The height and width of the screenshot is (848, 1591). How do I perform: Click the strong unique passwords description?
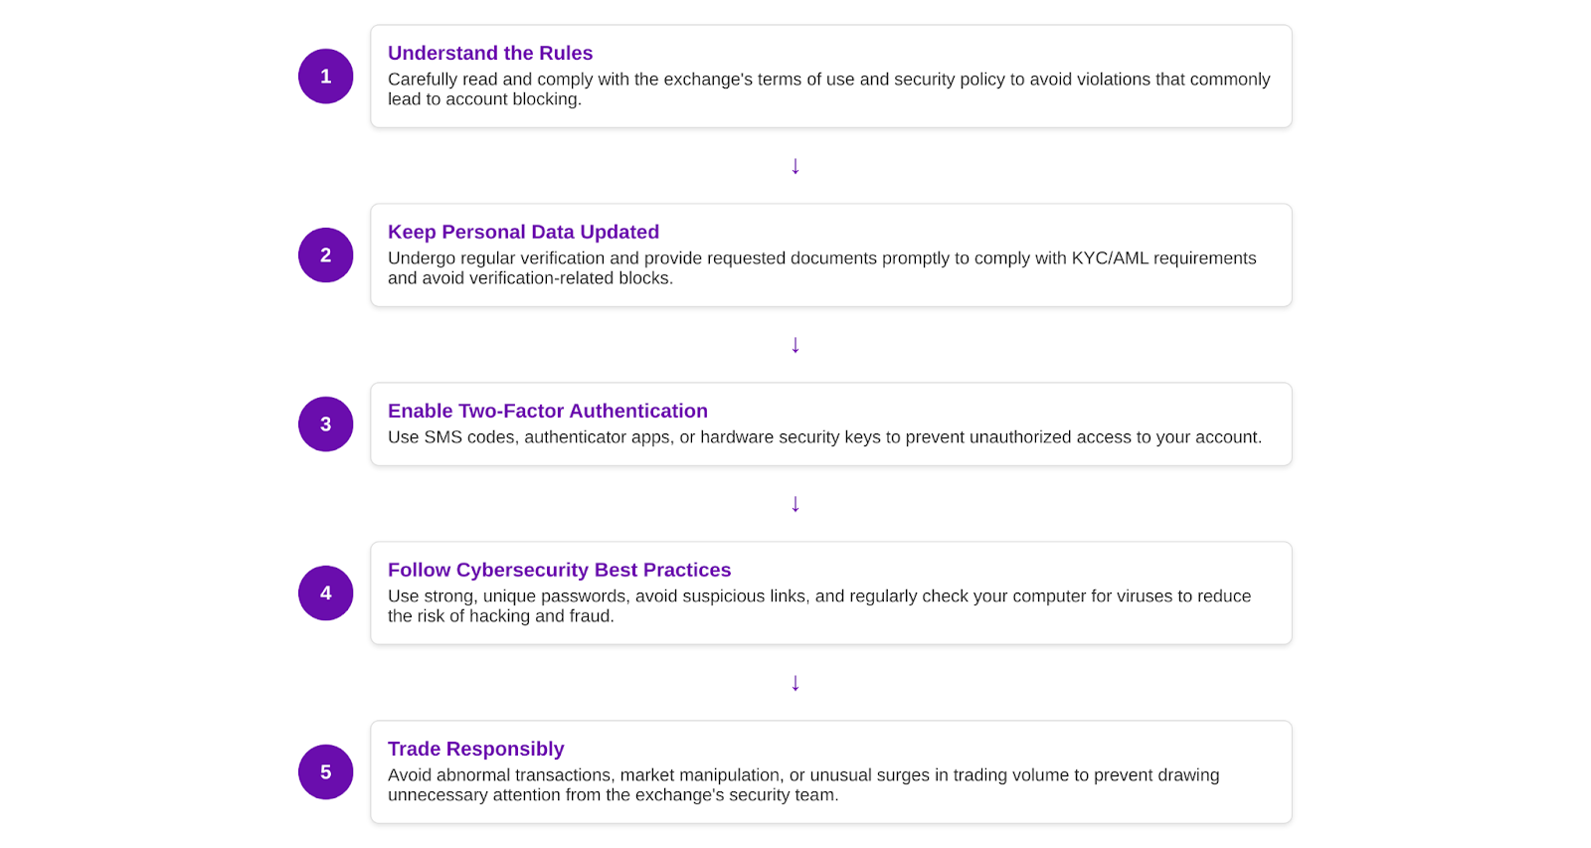pos(819,606)
